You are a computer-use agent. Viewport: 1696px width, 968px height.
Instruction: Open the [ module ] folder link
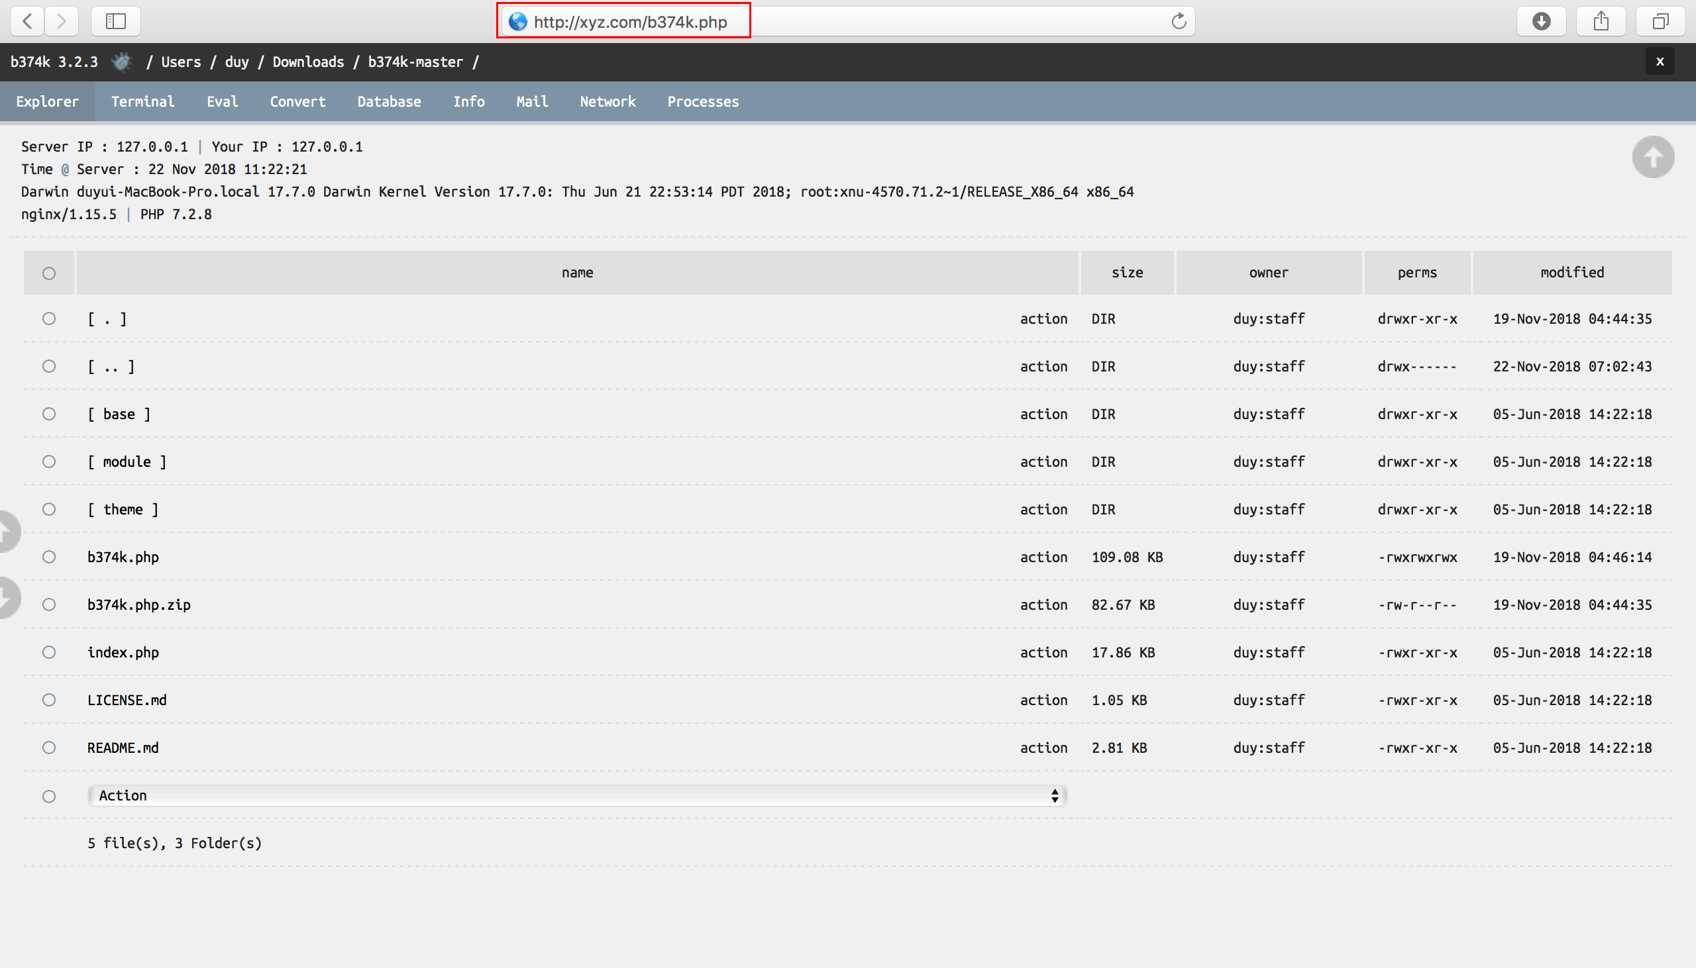(x=127, y=462)
